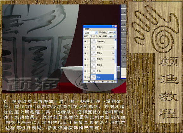The image size is (183, 133).
Task: Click the 图层 3 thumbnail
Action: pyautogui.click(x=93, y=47)
